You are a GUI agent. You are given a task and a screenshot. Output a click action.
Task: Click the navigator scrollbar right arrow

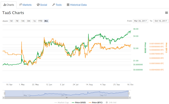[x=130, y=98]
